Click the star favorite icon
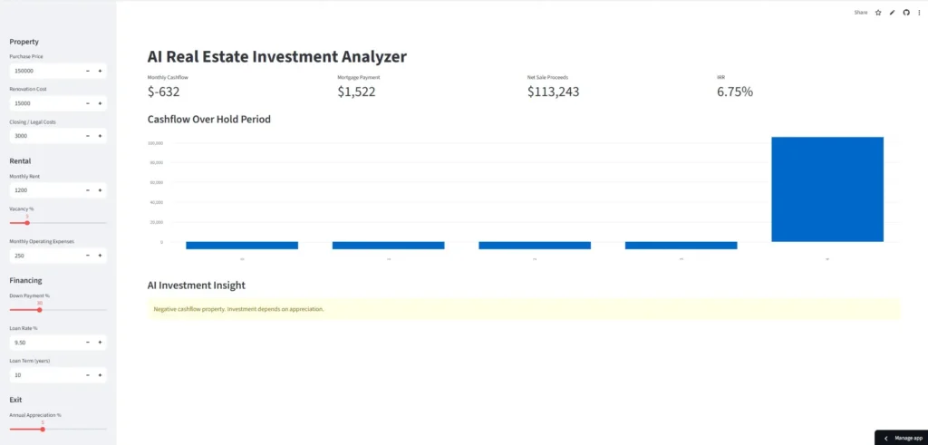Screen dimensions: 928x445 pos(878,13)
